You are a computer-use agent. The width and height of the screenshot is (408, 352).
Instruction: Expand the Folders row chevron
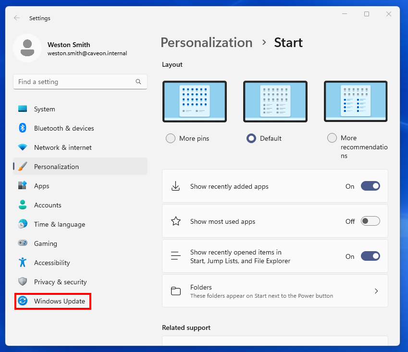[376, 291]
